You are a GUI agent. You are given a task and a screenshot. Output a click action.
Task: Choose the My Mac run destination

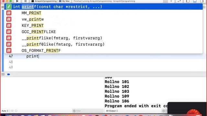pyautogui.click(x=64, y=1)
